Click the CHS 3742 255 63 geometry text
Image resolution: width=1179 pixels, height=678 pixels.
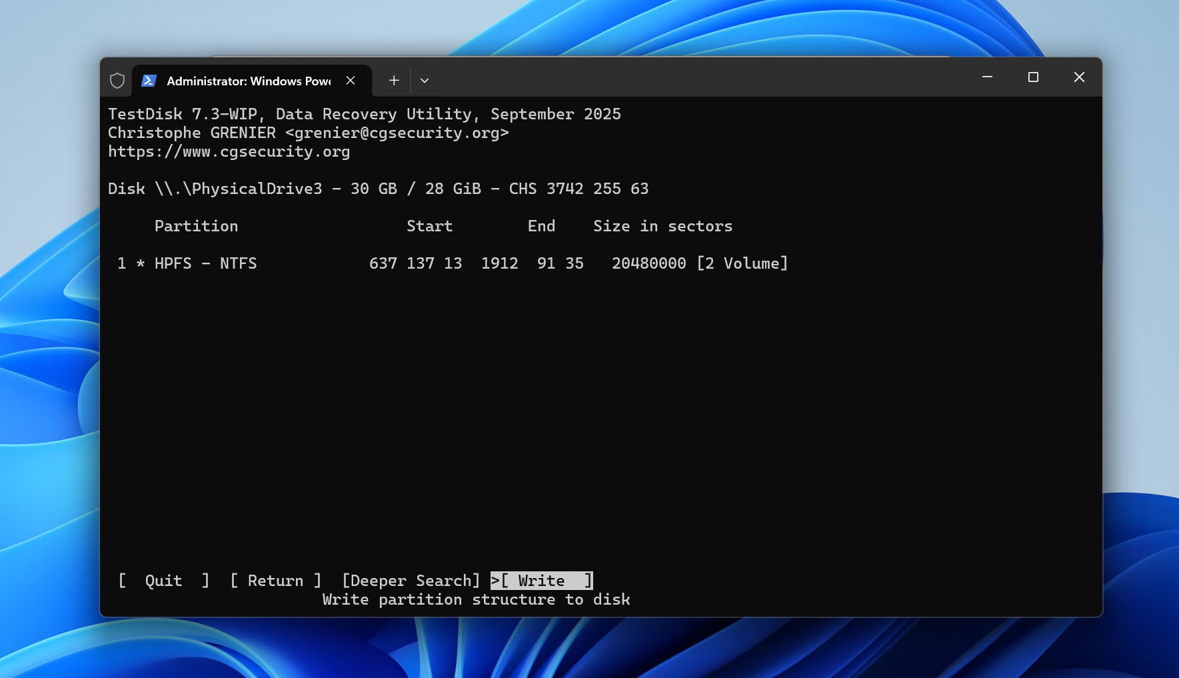point(579,189)
